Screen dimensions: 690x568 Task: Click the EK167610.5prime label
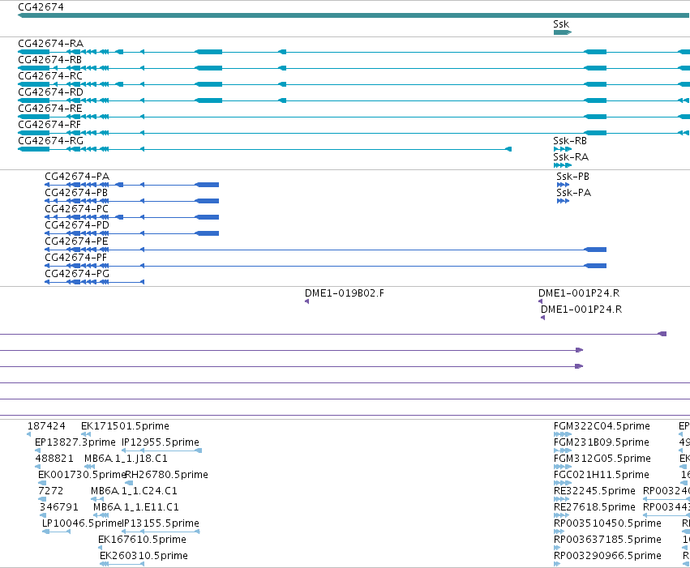142,540
